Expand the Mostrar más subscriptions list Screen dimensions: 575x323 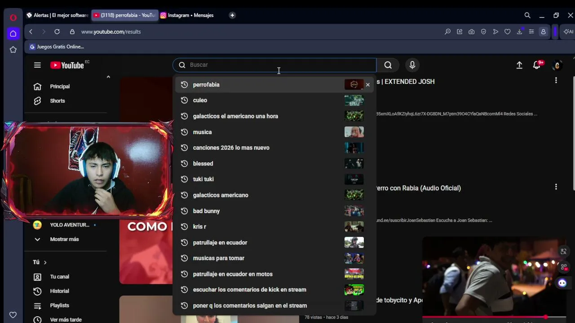[65, 239]
